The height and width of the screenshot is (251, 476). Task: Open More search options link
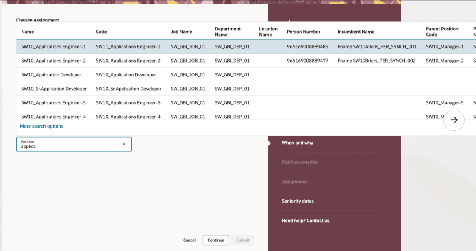(41, 126)
